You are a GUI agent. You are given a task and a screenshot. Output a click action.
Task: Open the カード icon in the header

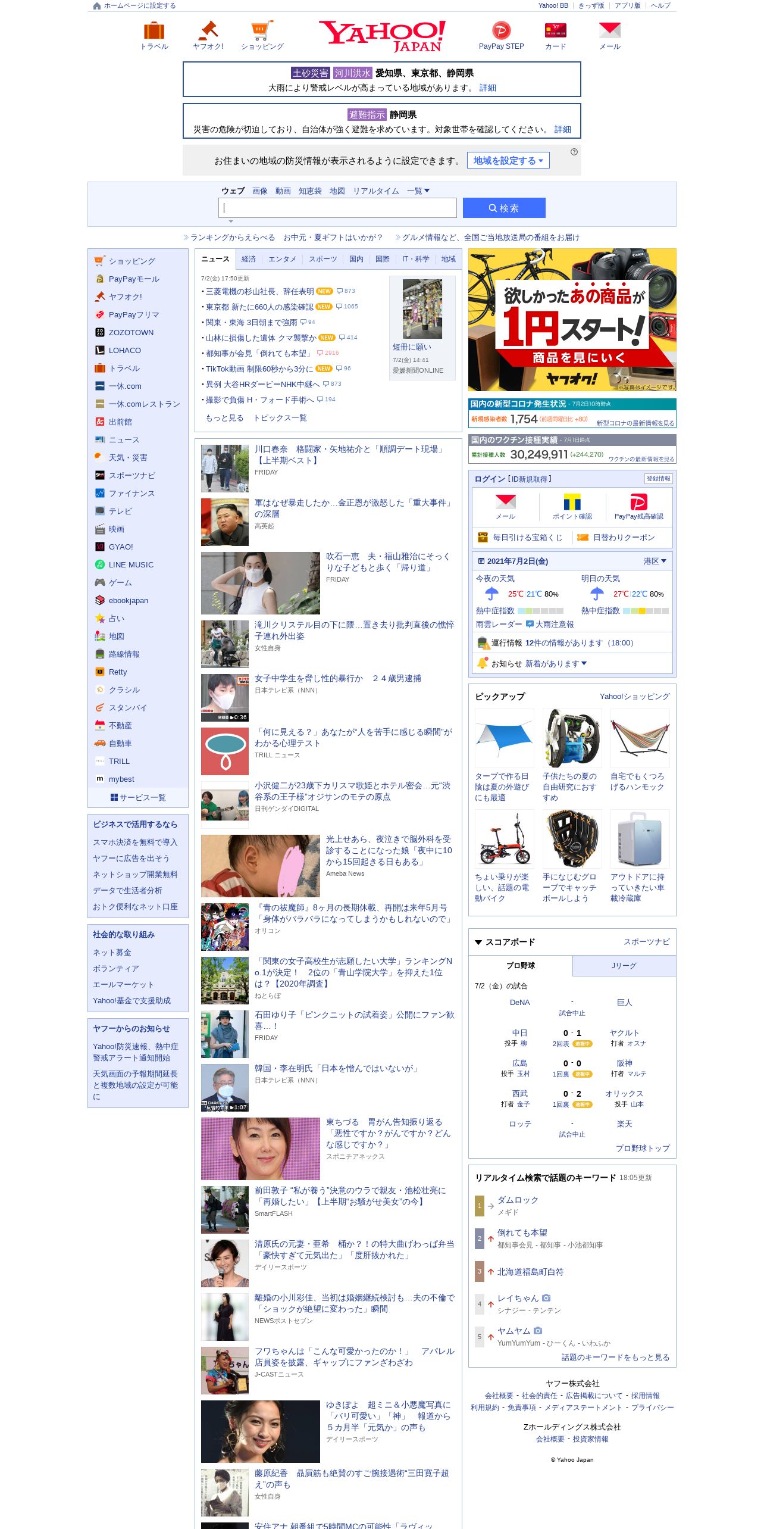(x=555, y=30)
